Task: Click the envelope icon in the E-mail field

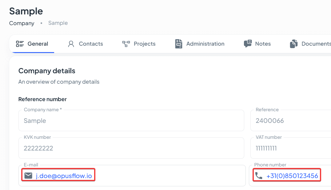Action: click(28, 176)
